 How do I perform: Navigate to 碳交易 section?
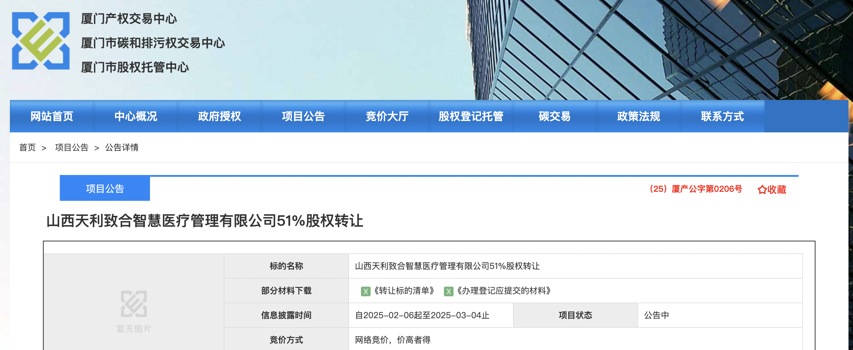(554, 116)
